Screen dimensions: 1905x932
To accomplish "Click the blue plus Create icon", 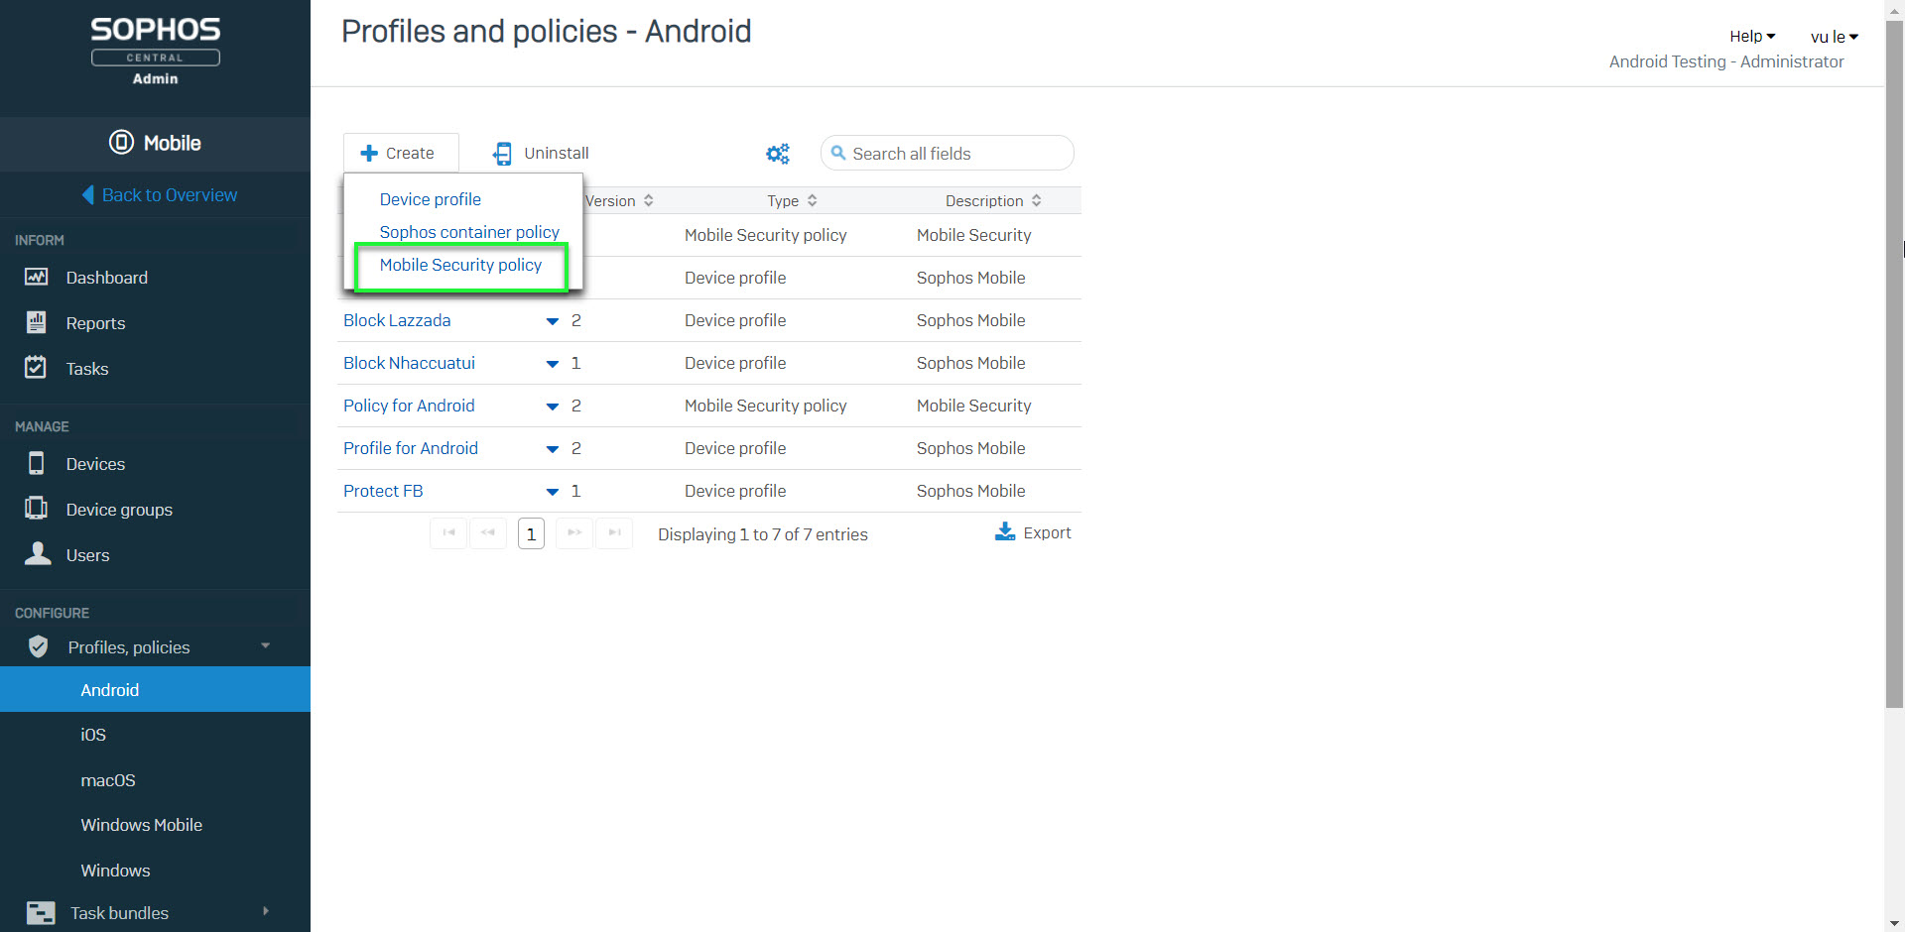I will click(369, 153).
